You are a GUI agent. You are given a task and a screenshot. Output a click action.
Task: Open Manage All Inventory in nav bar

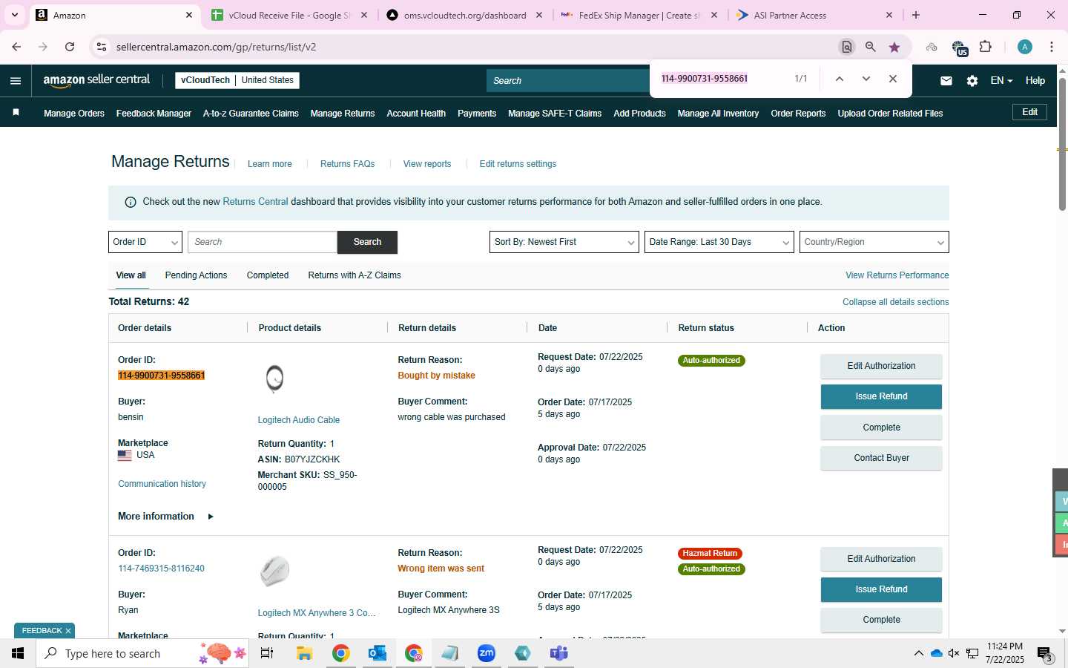click(x=718, y=114)
